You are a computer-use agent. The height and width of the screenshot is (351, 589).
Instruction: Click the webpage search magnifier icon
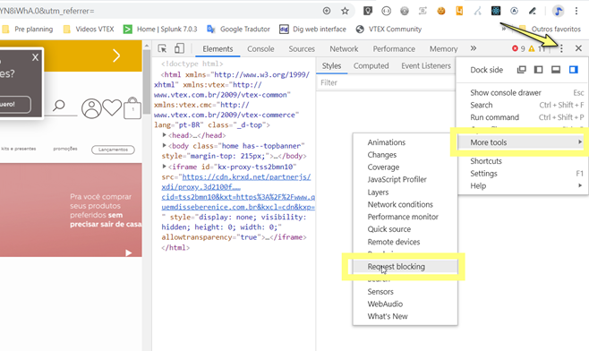[58, 106]
